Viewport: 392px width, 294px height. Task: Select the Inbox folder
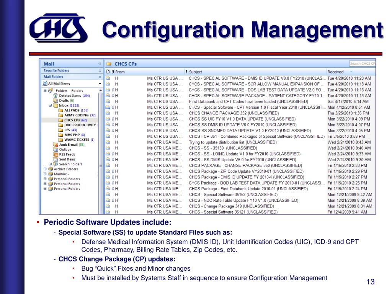[66, 106]
